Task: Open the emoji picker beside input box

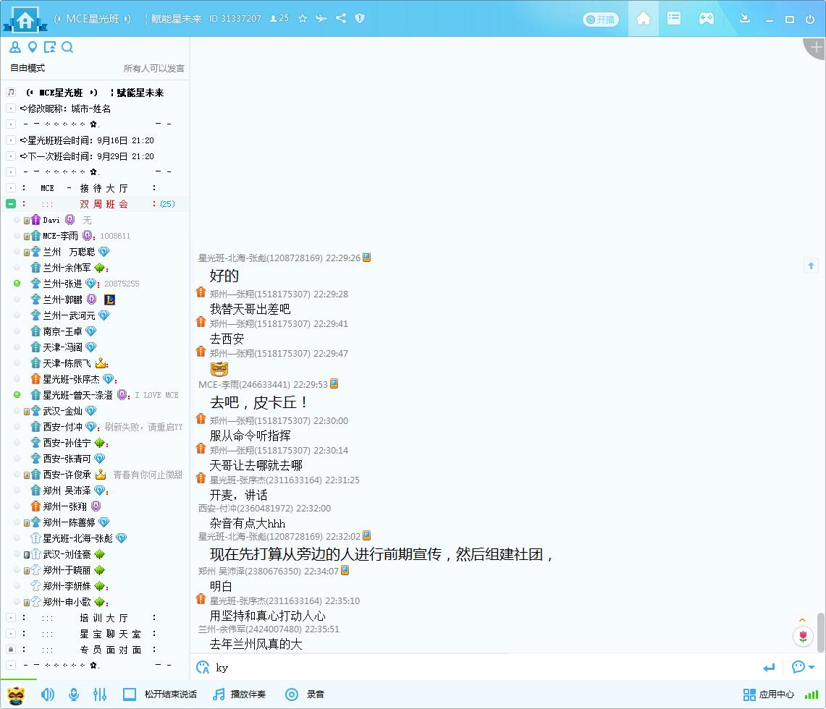Action: tap(202, 668)
